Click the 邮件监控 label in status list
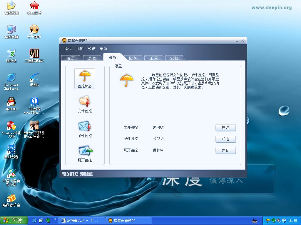Screen dimensions: 301x225 (131, 139)
